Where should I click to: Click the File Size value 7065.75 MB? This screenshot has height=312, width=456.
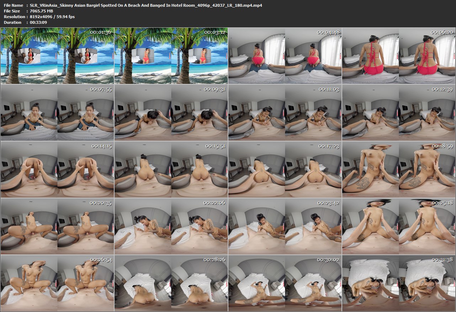42,11
